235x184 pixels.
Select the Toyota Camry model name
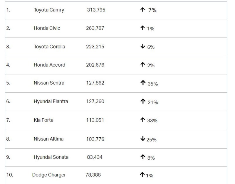point(49,10)
